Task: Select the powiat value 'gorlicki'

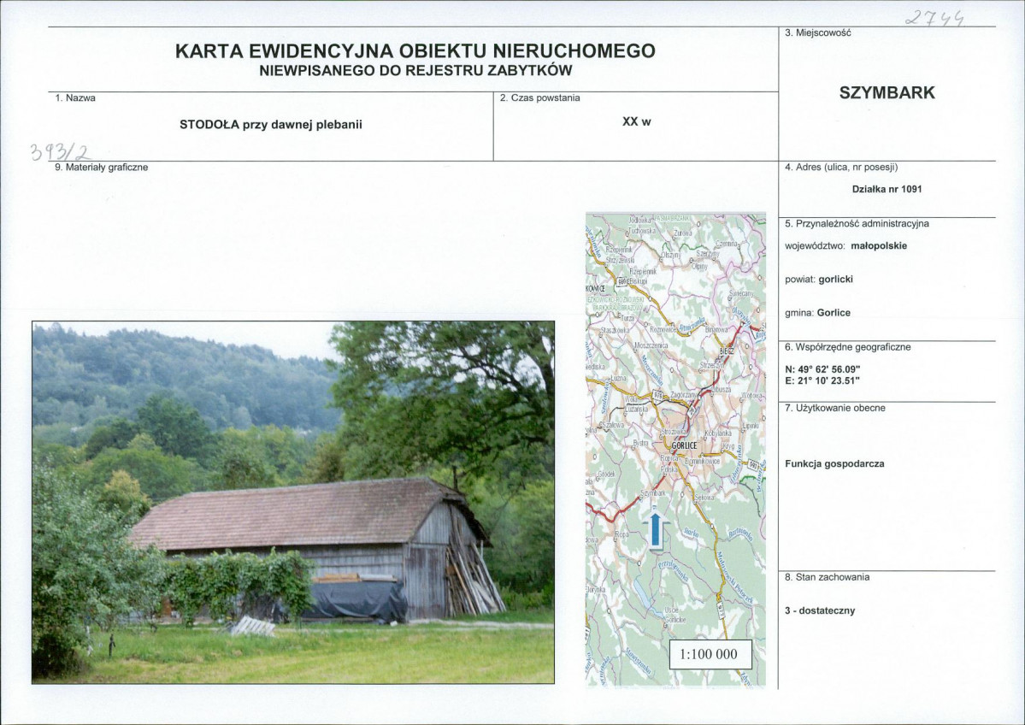Action: 835,280
